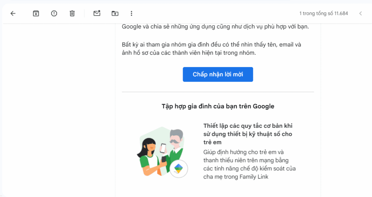Click heading "Tập hợp gia đình của bạn trên Google"
Screen dimensions: 372x197
click(218, 106)
